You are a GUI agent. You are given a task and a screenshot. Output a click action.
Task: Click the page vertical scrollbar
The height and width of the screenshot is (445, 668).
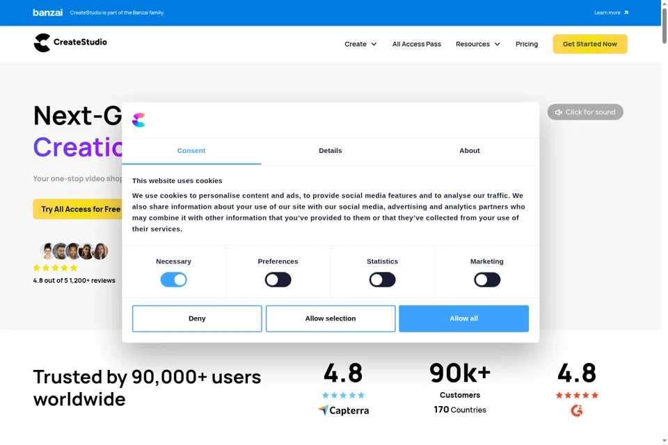(x=664, y=26)
